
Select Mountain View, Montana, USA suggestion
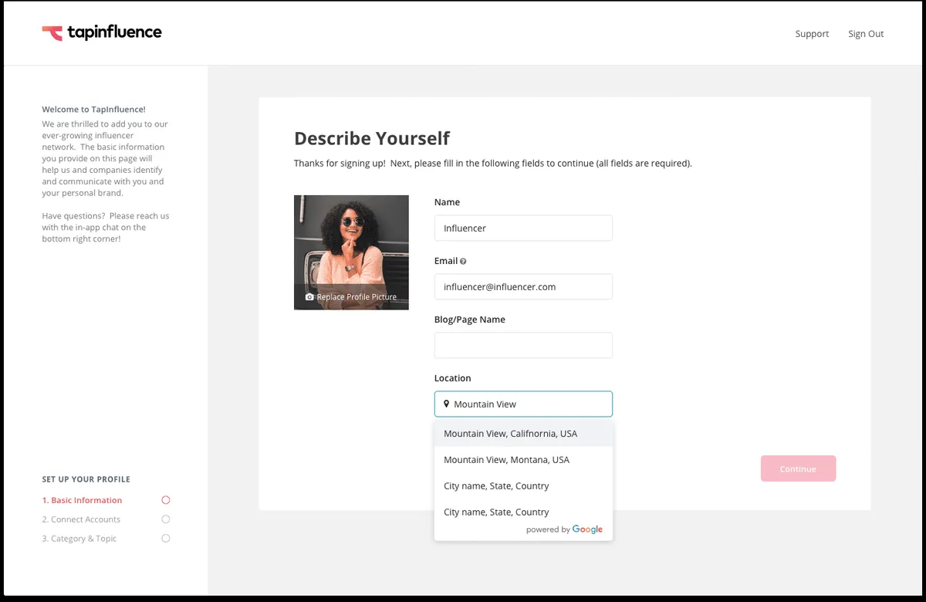click(523, 460)
